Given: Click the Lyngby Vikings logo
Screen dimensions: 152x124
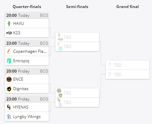Looking at the screenshot, I should [x=9, y=117].
